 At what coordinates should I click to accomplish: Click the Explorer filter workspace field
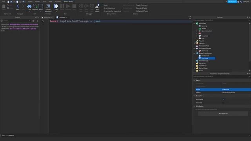(x=221, y=20)
